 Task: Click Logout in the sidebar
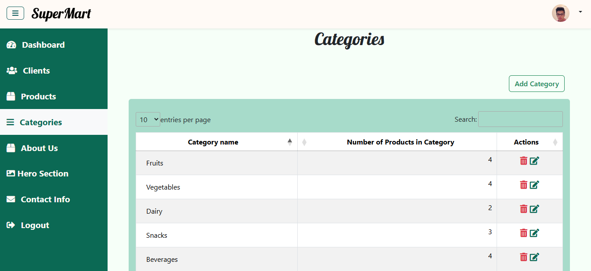[x=35, y=225]
